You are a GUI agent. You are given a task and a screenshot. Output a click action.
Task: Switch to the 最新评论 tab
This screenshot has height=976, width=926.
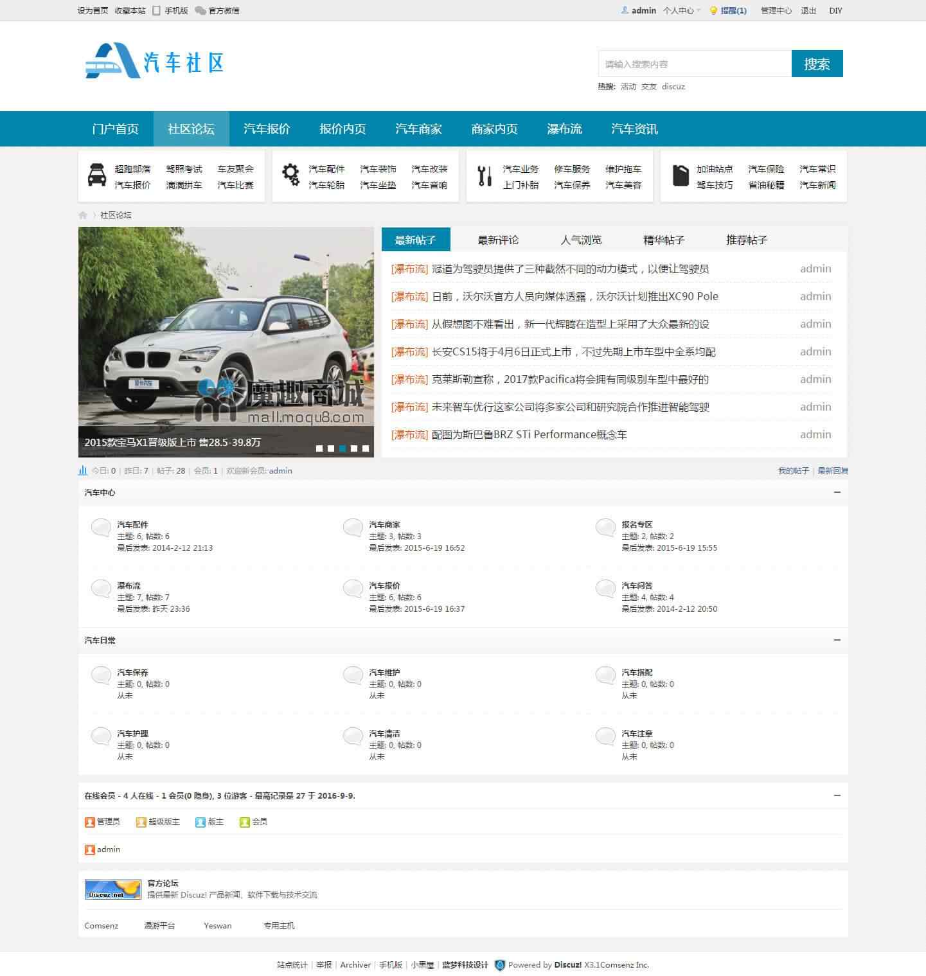498,240
